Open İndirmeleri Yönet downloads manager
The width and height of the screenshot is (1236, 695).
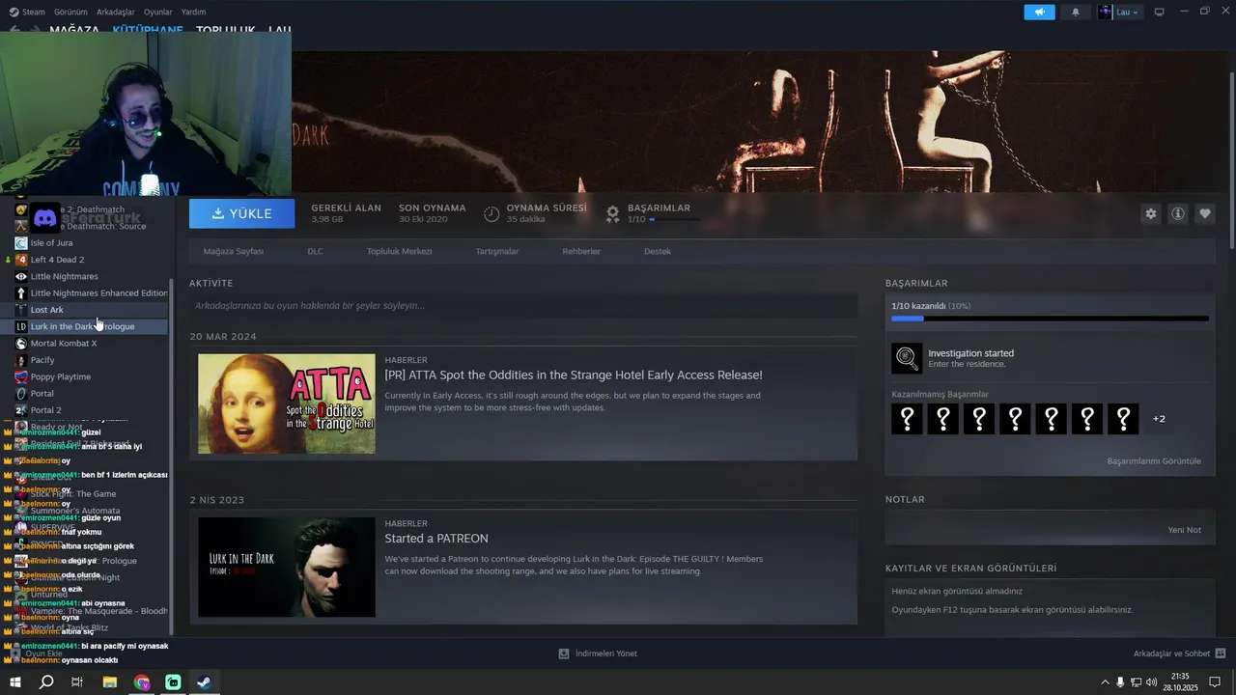coord(598,653)
